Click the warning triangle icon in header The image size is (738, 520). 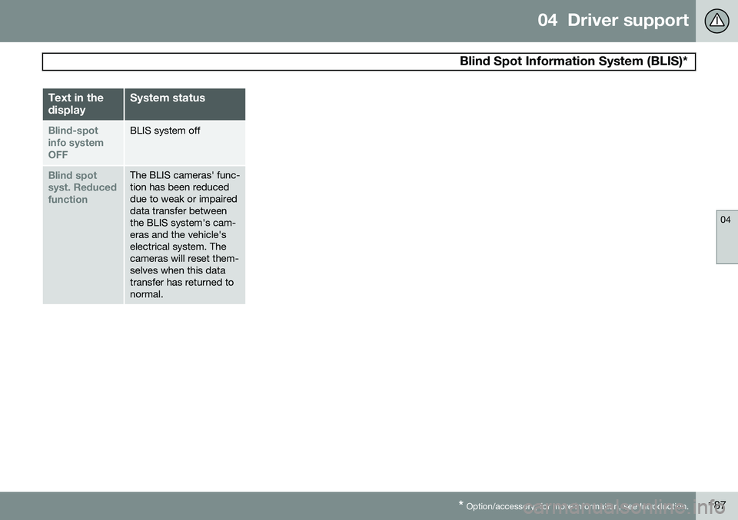point(716,21)
